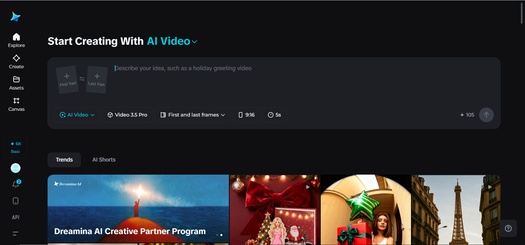This screenshot has height=245, width=525.
Task: Add a Last frame image
Action: [x=97, y=80]
